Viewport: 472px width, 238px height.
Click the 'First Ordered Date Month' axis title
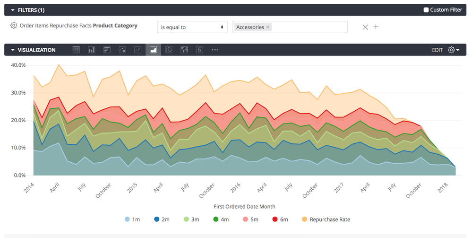(x=244, y=207)
